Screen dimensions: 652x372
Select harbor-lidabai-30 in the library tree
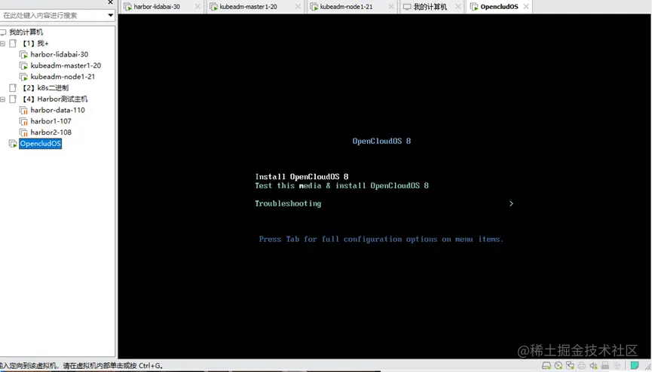coord(59,54)
